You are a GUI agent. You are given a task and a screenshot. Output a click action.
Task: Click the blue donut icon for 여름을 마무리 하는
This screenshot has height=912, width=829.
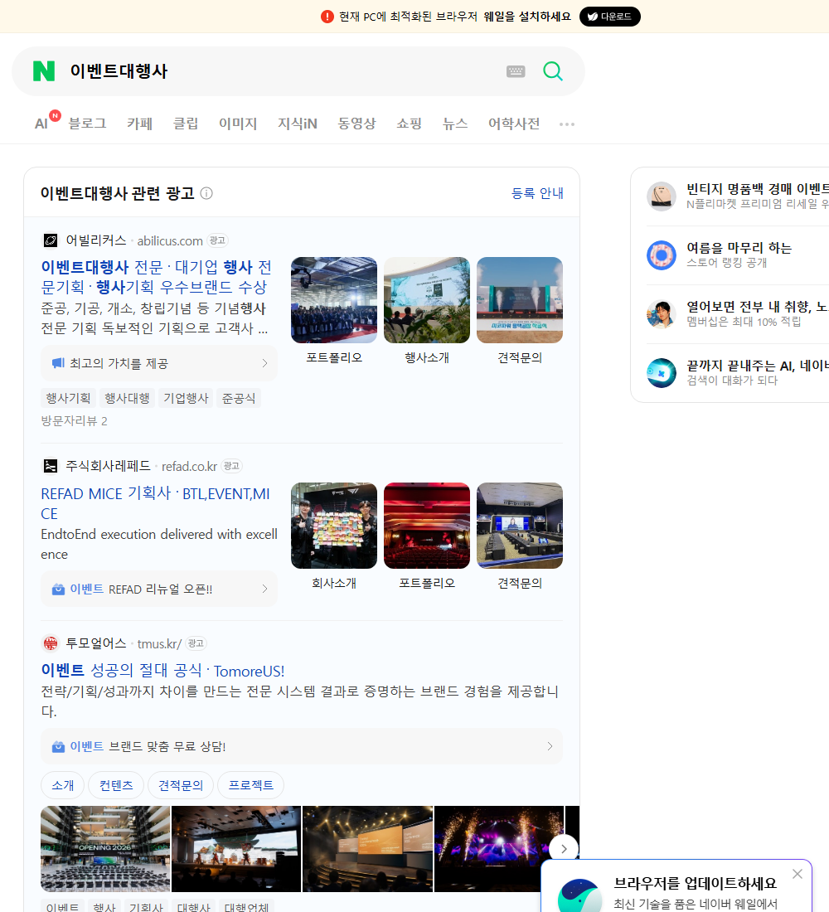coord(662,255)
